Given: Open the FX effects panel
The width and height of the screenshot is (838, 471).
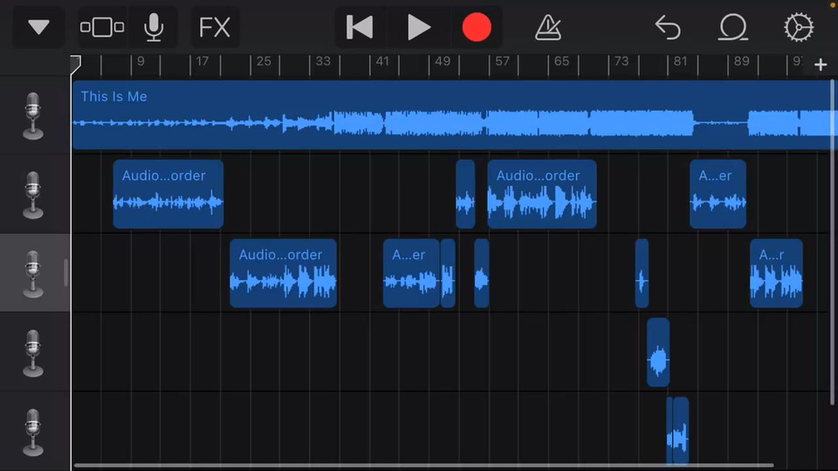Looking at the screenshot, I should tap(215, 27).
